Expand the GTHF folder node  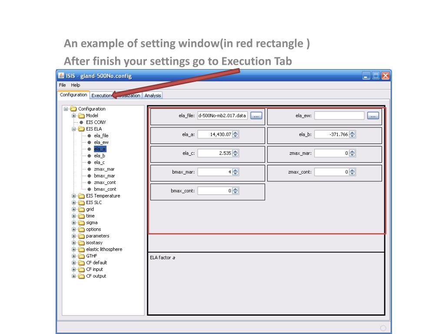74,256
